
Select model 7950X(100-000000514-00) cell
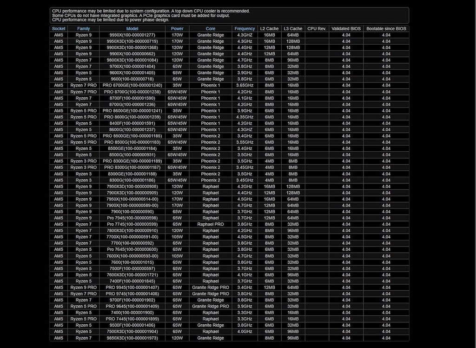tap(132, 199)
